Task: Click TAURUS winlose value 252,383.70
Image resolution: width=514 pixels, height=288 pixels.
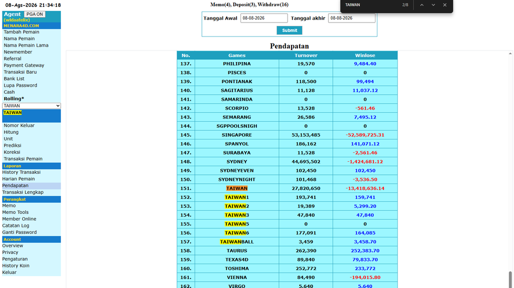Action: pos(365,251)
